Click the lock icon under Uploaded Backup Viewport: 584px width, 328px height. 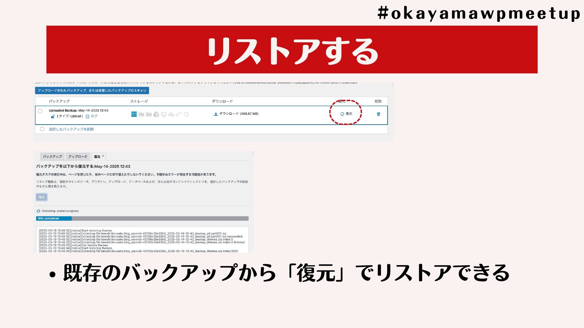tap(53, 117)
